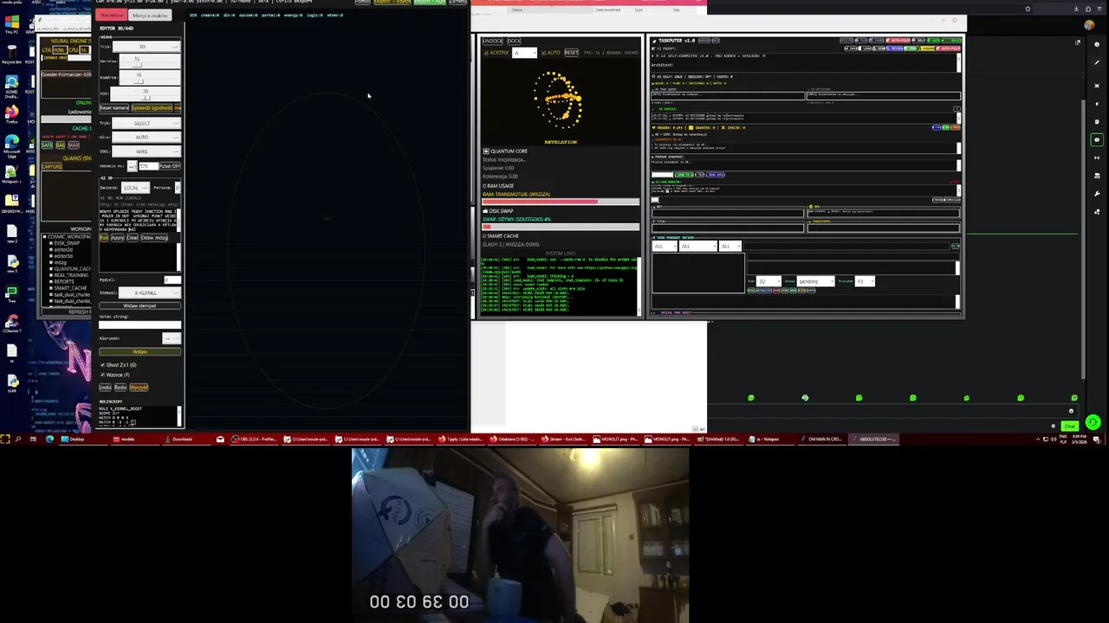Toggle SELF mode in Taskputer header

tap(918, 40)
